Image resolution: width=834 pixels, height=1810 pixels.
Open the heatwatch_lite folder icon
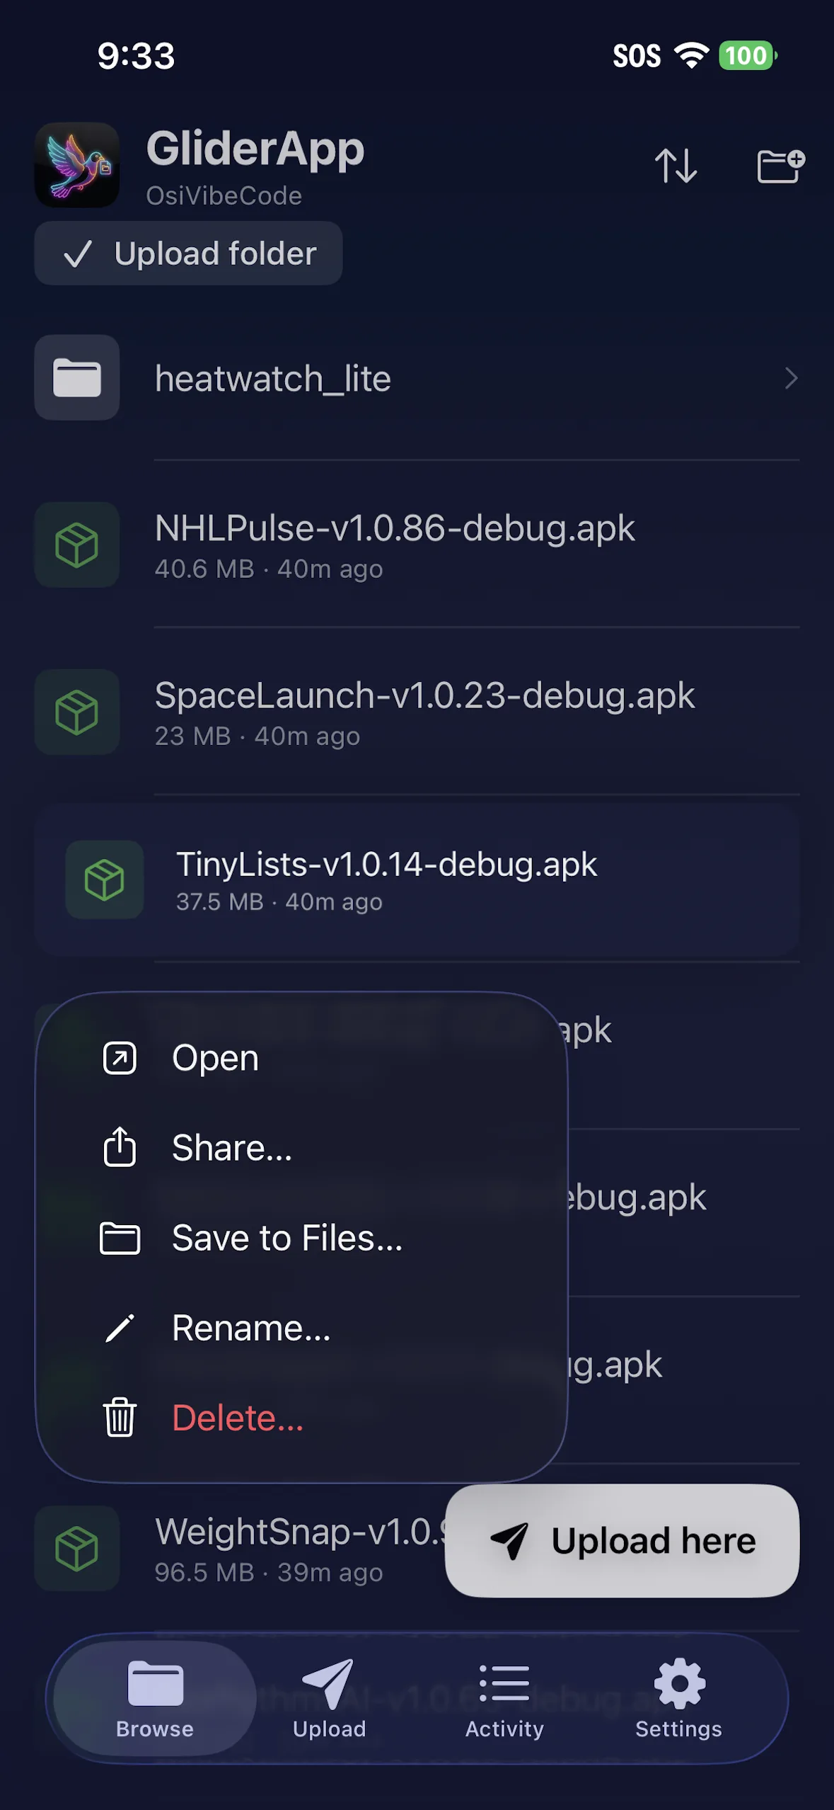pos(77,377)
